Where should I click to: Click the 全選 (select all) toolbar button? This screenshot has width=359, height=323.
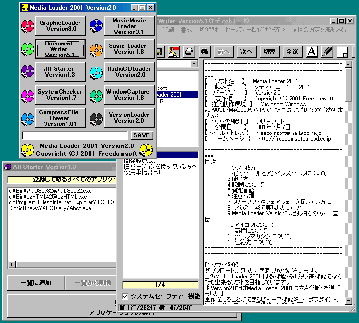[x=292, y=52]
